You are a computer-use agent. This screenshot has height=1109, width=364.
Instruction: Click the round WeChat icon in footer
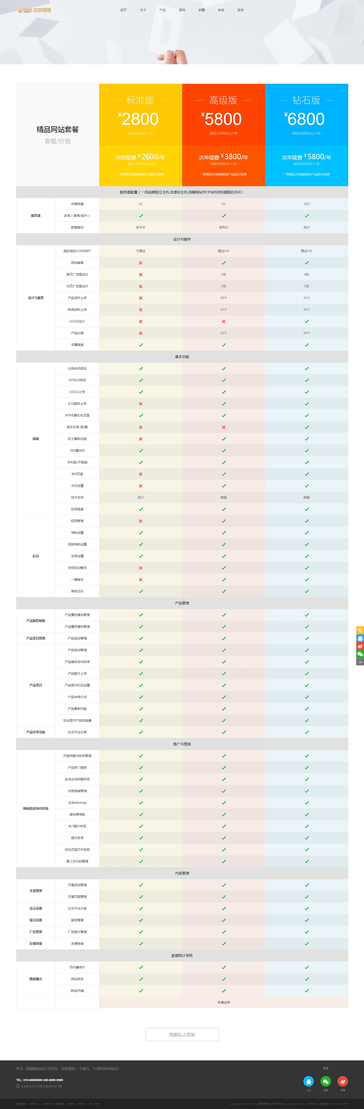point(326,1081)
